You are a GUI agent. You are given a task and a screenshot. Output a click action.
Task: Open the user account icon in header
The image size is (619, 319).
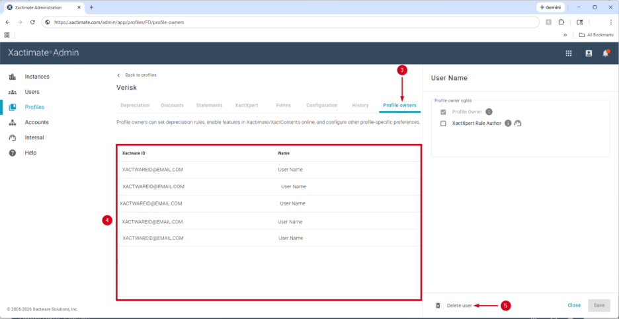pos(589,53)
